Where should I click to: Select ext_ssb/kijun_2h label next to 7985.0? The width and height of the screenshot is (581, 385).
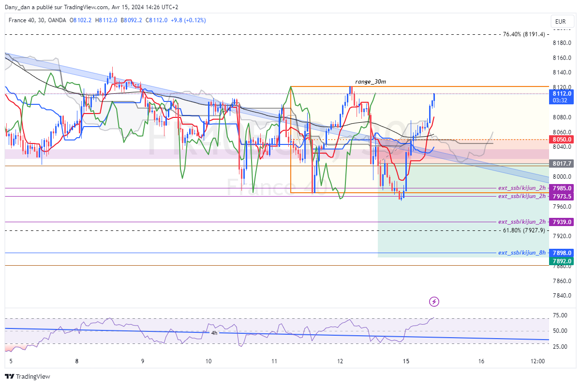pos(522,188)
